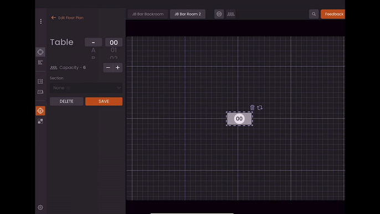Select the table layout sidebar icon
Screen dimensions: 380x214
point(40,52)
